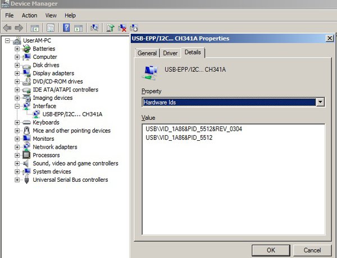This screenshot has width=337, height=258.
Task: Click Update Driver Software toolbar icon
Action: click(111, 27)
